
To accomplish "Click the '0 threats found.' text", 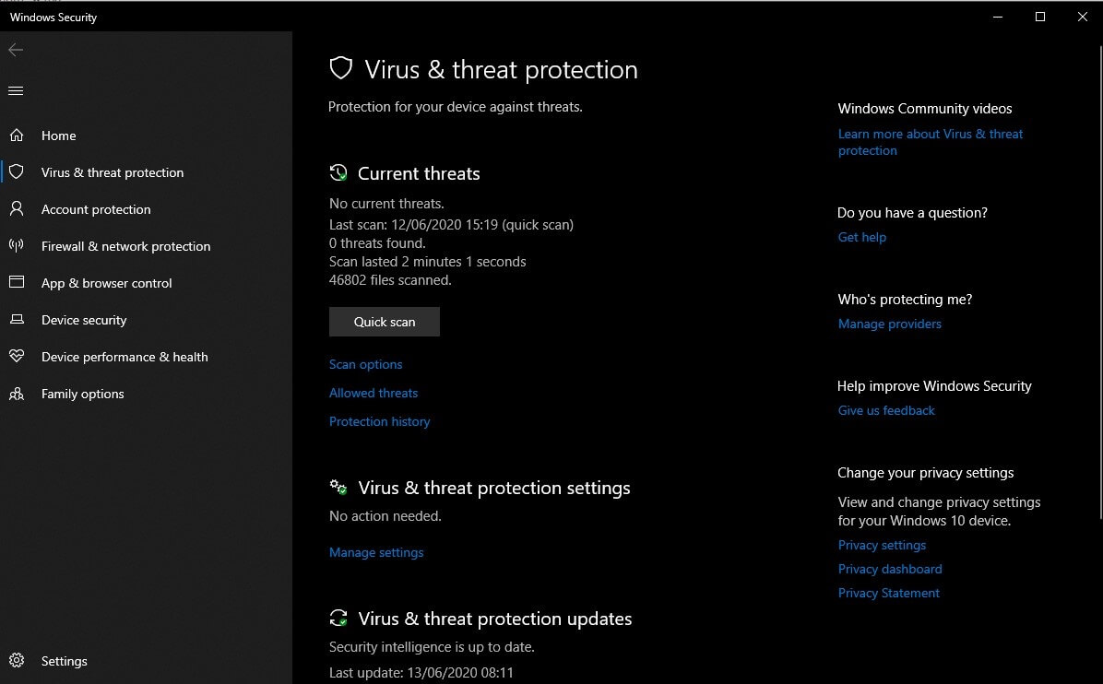I will point(377,243).
